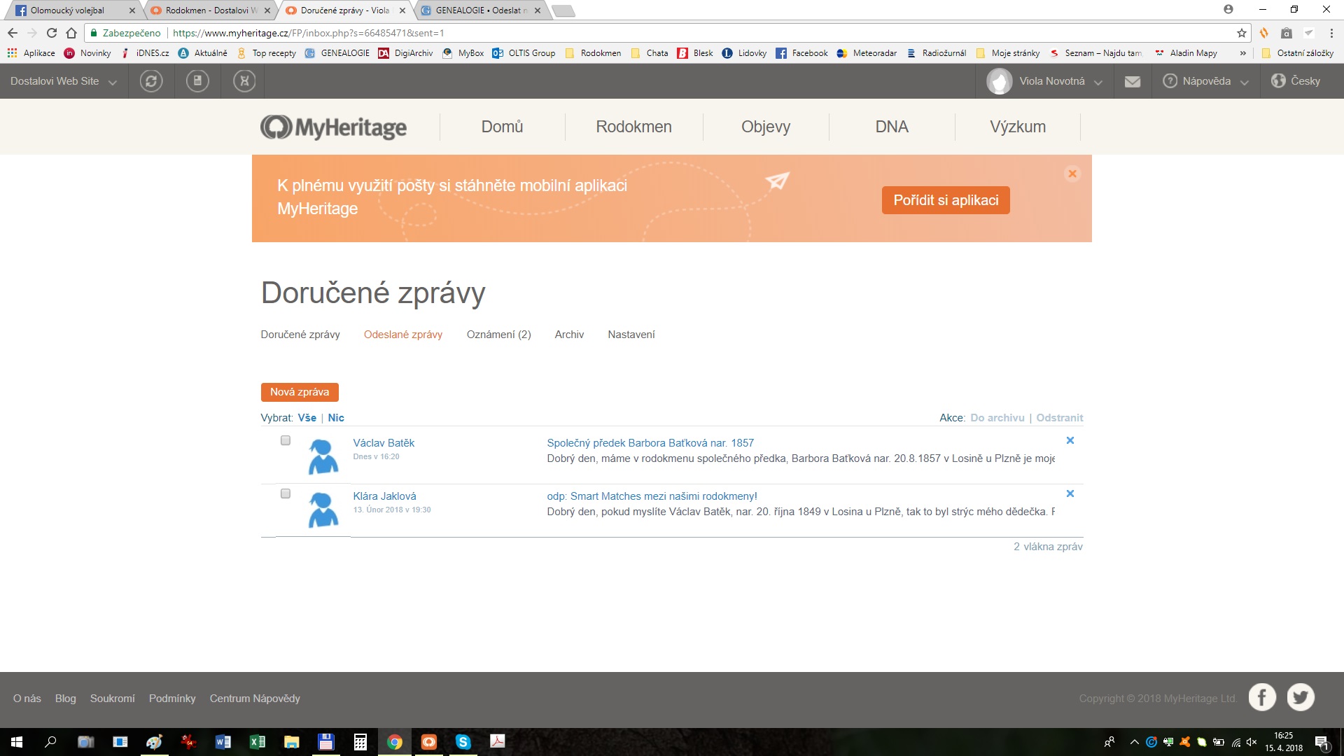Open MyHeritage Twitter icon in footer
The width and height of the screenshot is (1344, 756).
(1301, 697)
